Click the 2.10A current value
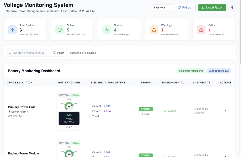 tap(107, 106)
